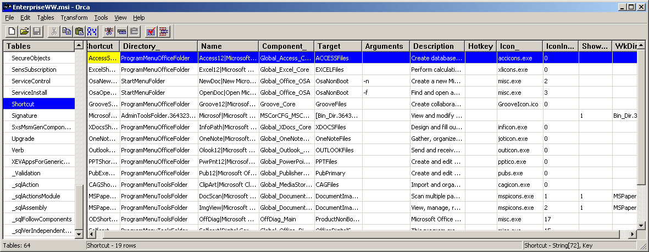Click the Target column header
The width and height of the screenshot is (649, 252).
point(338,46)
